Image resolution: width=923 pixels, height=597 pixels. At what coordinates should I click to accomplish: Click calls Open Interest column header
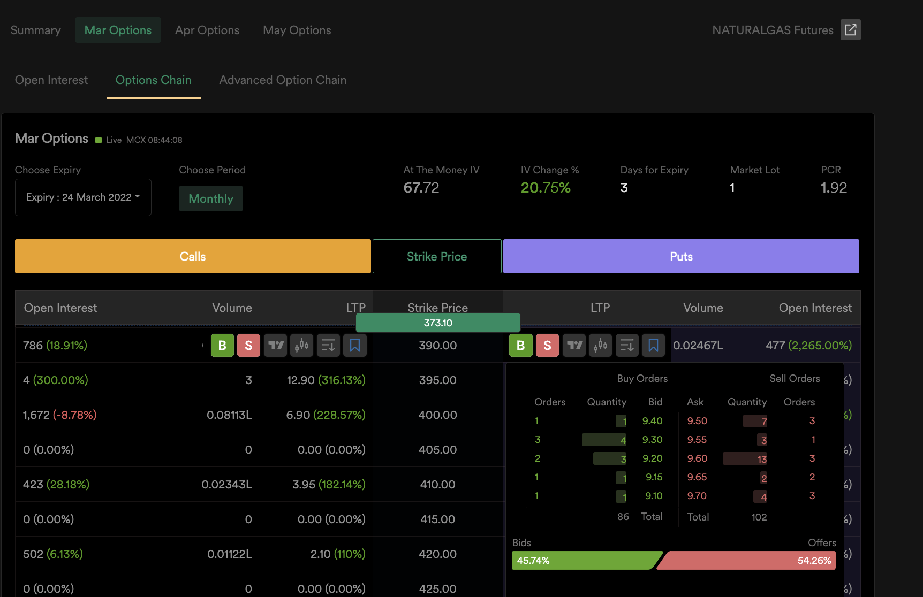point(60,308)
